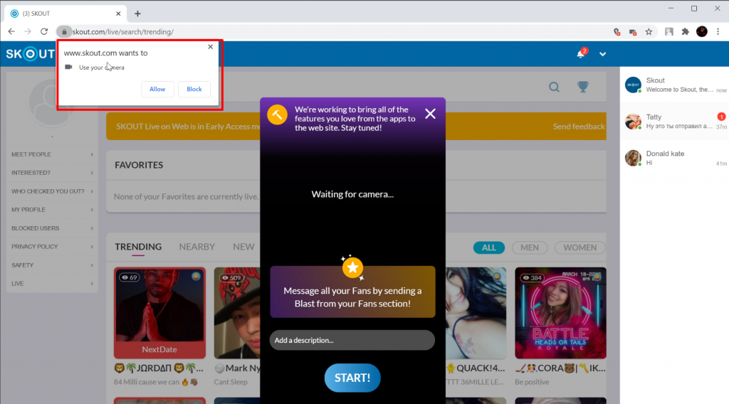
Task: Open Mark Ny stream thumbnail
Action: (x=237, y=313)
